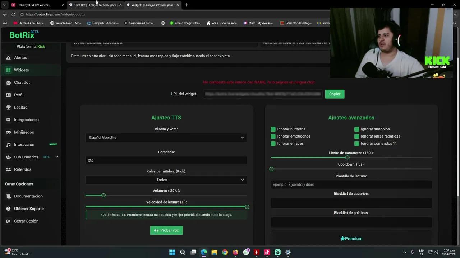Click the Copiar button
460x258 pixels.
point(335,94)
